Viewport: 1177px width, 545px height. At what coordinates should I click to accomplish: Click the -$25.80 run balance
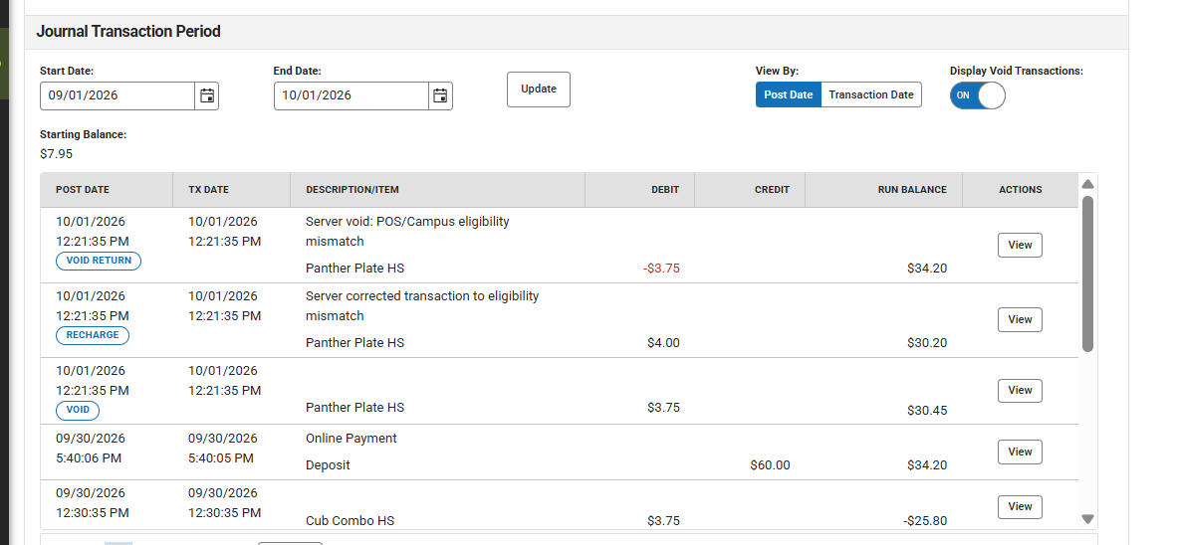tap(925, 521)
